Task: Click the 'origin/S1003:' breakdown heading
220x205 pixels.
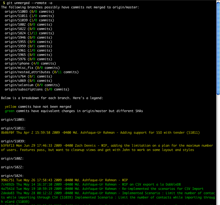Action: pos(13,120)
